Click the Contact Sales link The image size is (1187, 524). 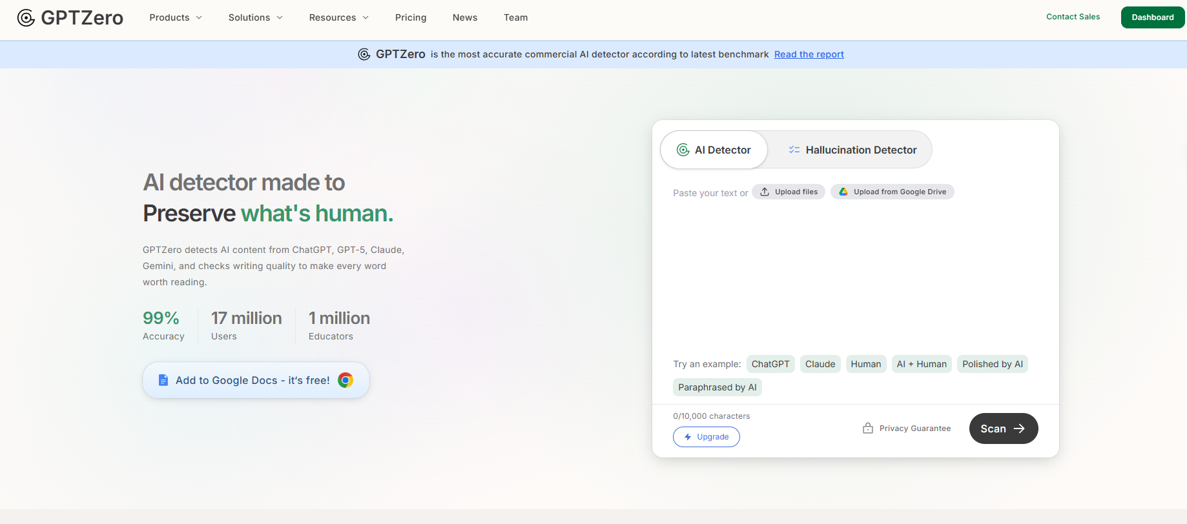tap(1073, 17)
